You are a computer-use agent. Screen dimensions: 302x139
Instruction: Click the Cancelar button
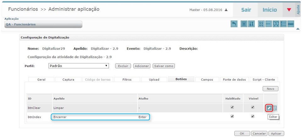(x=259, y=133)
